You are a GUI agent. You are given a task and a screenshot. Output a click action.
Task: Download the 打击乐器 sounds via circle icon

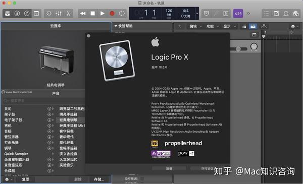point(49,143)
